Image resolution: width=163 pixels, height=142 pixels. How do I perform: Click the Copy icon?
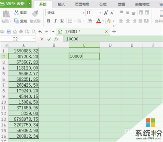pos(16,21)
